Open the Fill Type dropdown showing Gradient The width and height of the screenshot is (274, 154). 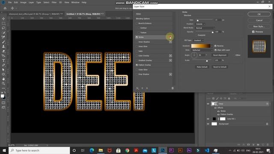(199, 40)
